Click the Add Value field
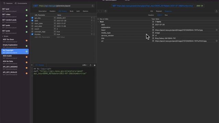The height and width of the screenshot is (123, 219). (61, 37)
